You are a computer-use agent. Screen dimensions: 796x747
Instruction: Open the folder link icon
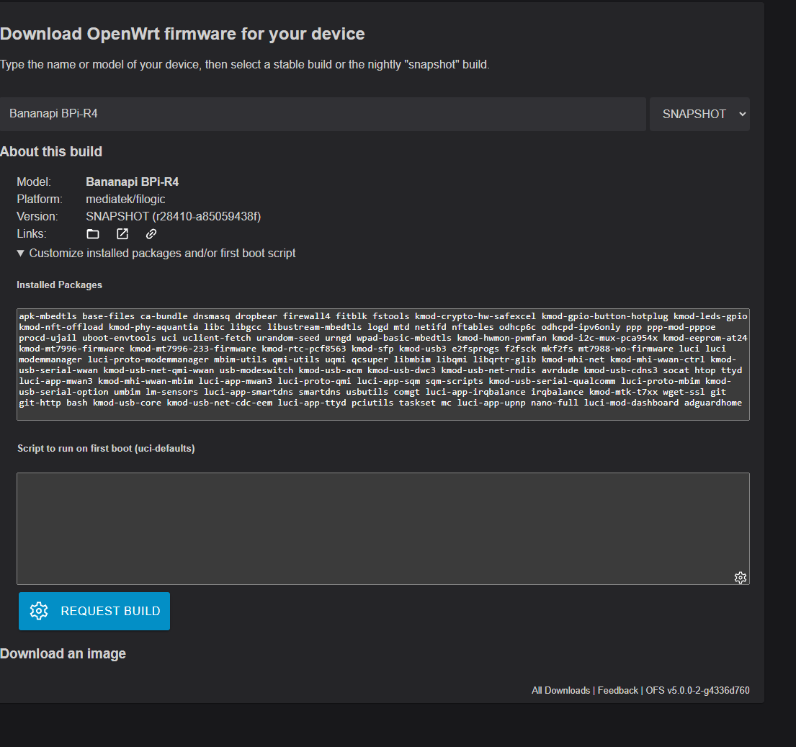point(92,234)
